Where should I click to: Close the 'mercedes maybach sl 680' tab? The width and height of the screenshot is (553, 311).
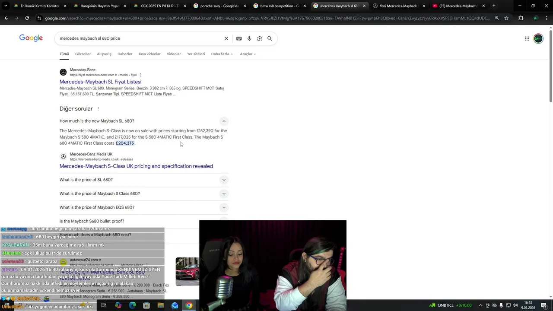click(364, 6)
